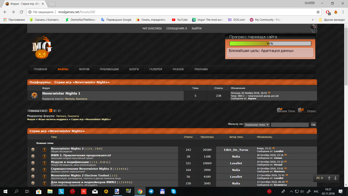This screenshot has width=348, height=196.
Task: Click the site migration progress bar
Action: point(270,44)
